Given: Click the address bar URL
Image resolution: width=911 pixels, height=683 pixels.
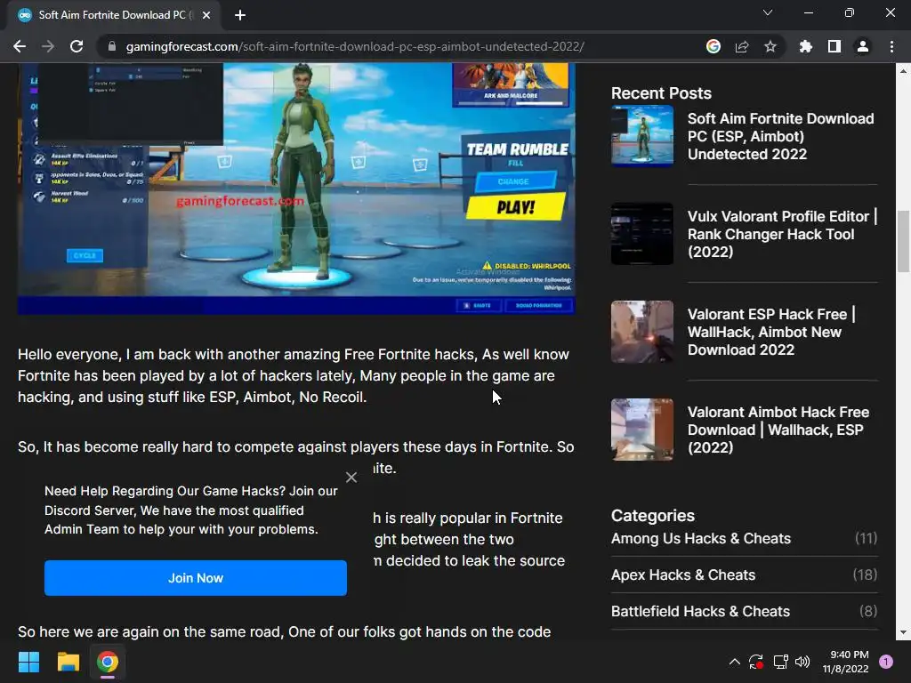Looking at the screenshot, I should click(354, 46).
